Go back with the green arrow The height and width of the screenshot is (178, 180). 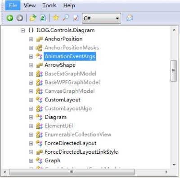[x=10, y=18]
